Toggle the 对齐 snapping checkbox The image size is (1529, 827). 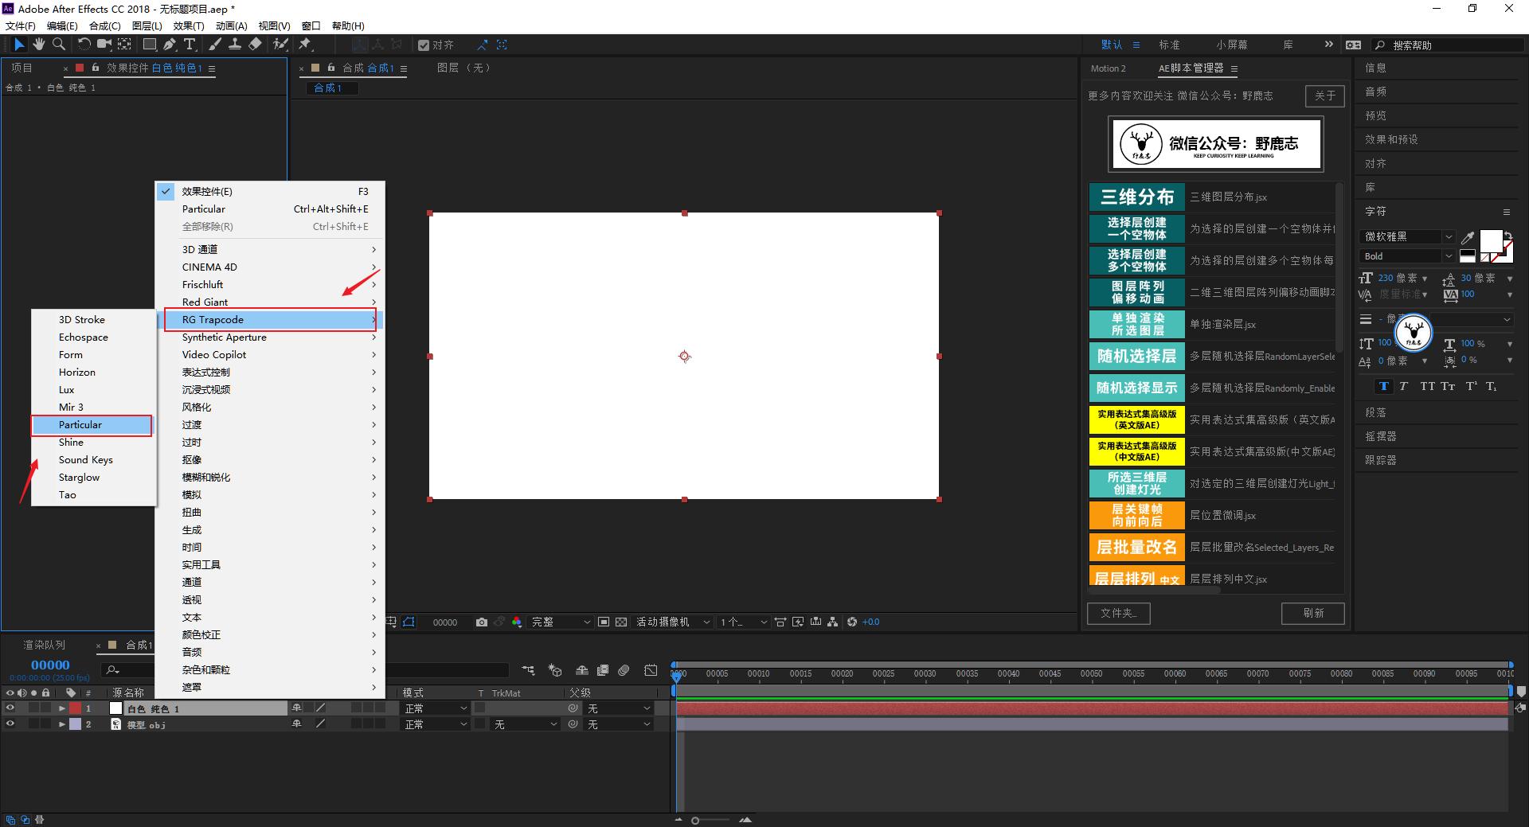(424, 45)
